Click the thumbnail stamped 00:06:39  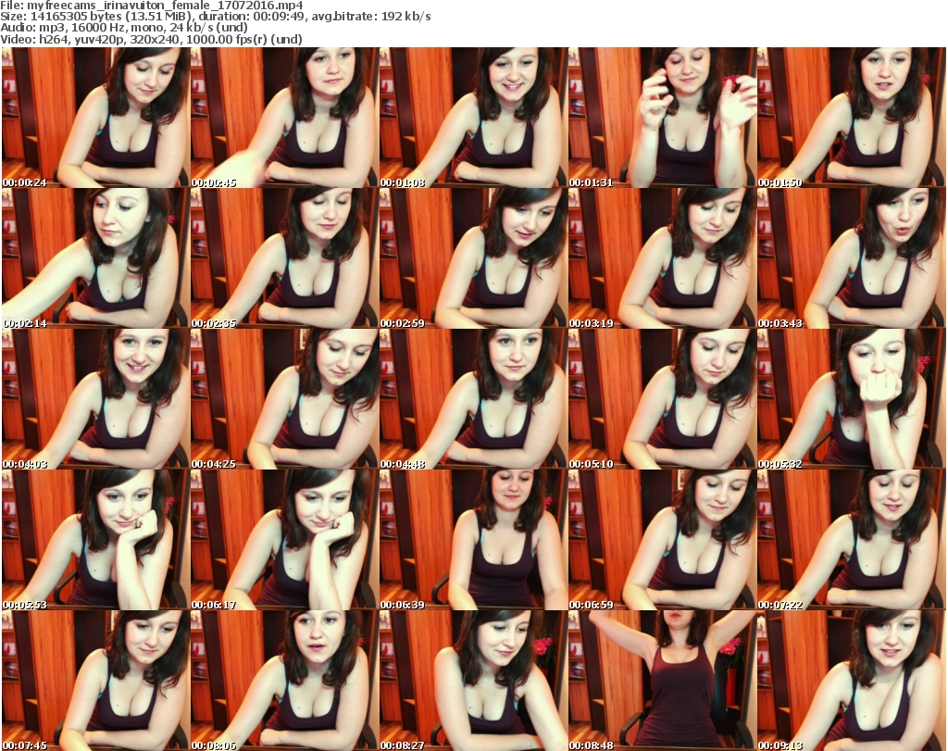click(473, 540)
